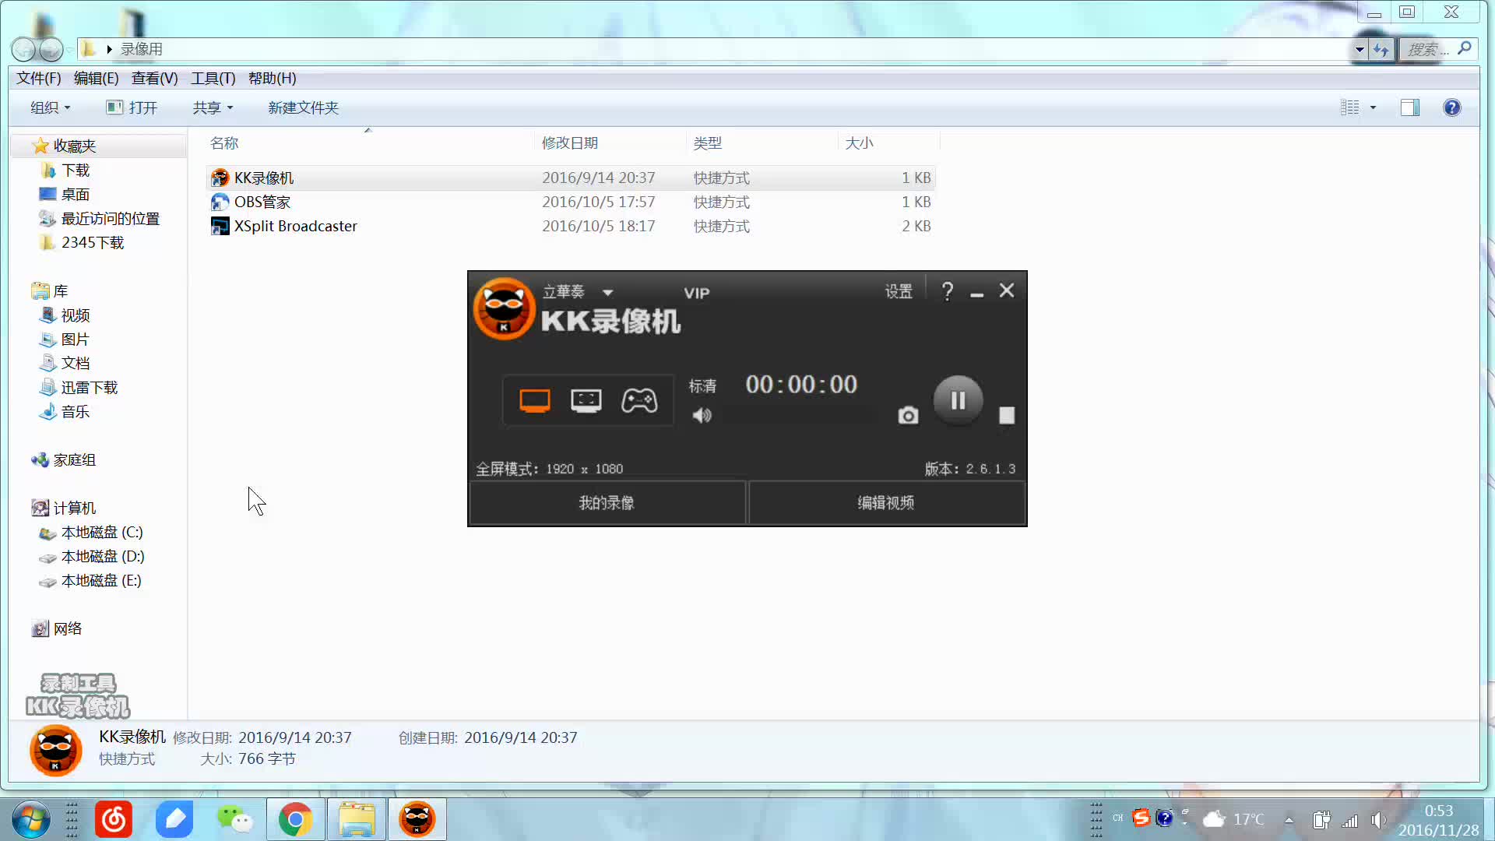The height and width of the screenshot is (841, 1495).
Task: Open WeChat from the taskbar
Action: tap(234, 819)
